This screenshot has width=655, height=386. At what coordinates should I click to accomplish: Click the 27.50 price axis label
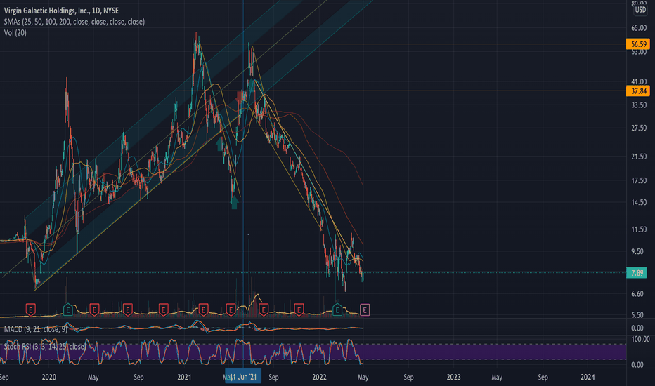(x=639, y=128)
